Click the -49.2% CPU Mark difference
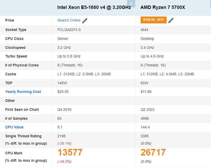211x167 pixels. [64, 161]
